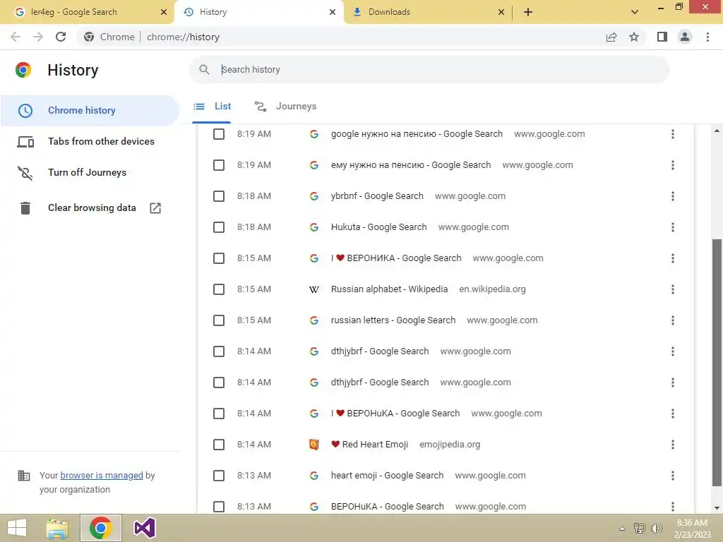Select the heart emoji search checkbox
The height and width of the screenshot is (542, 723).
(x=219, y=476)
